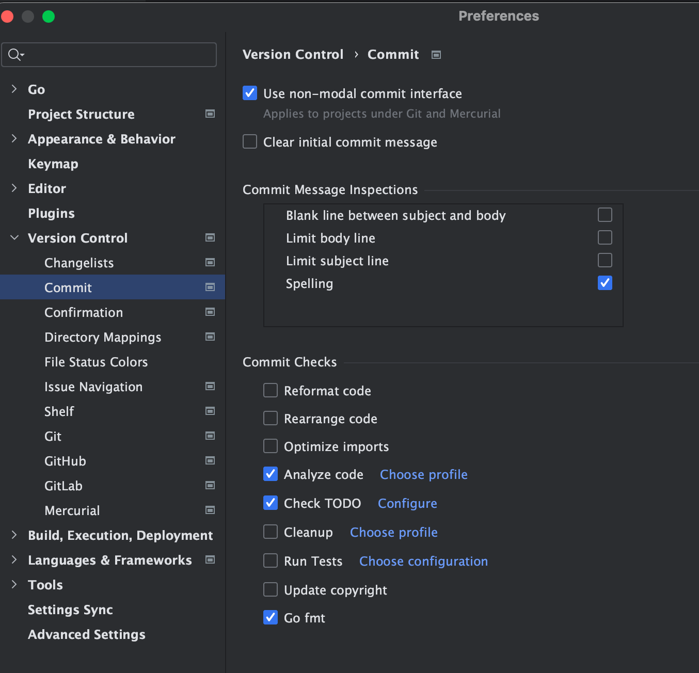Click project-level icon beside GitHub
The height and width of the screenshot is (673, 699).
(x=210, y=460)
